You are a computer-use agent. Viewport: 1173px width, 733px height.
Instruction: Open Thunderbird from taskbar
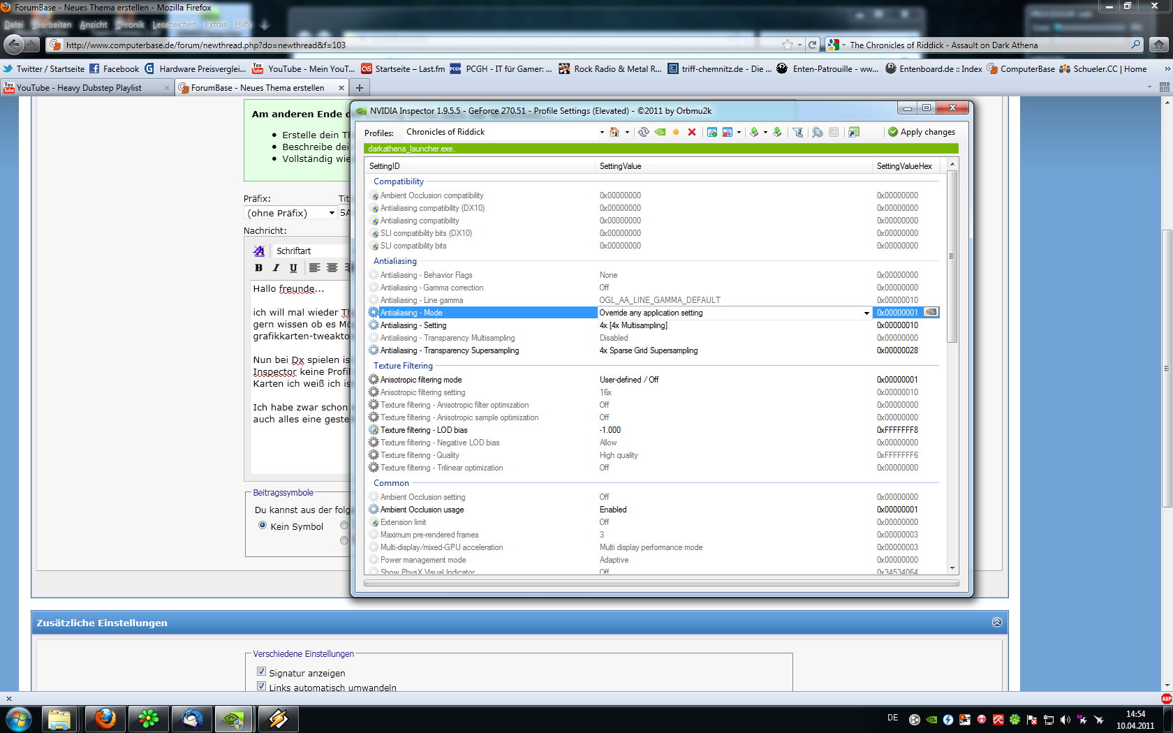point(192,719)
